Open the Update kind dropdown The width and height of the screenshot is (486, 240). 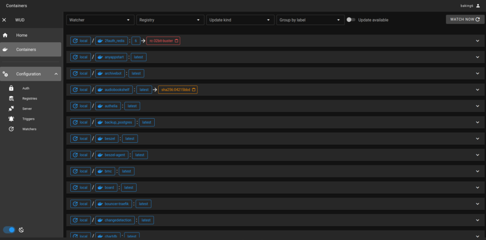pyautogui.click(x=240, y=20)
